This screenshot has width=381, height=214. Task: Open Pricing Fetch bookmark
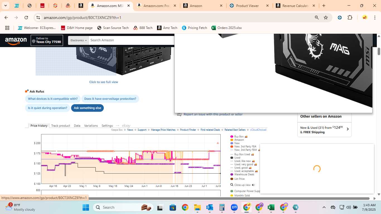pos(194,28)
